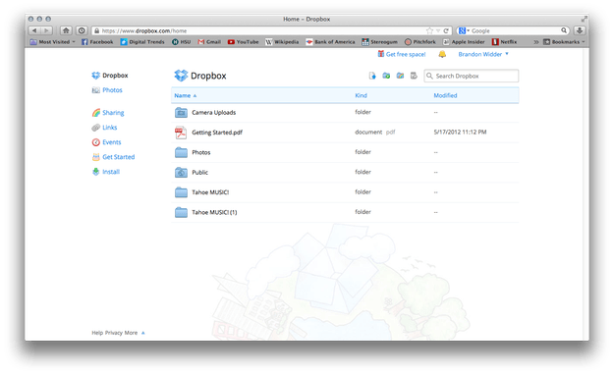Open the Sharing link in the sidebar
This screenshot has width=614, height=375.
click(x=113, y=113)
